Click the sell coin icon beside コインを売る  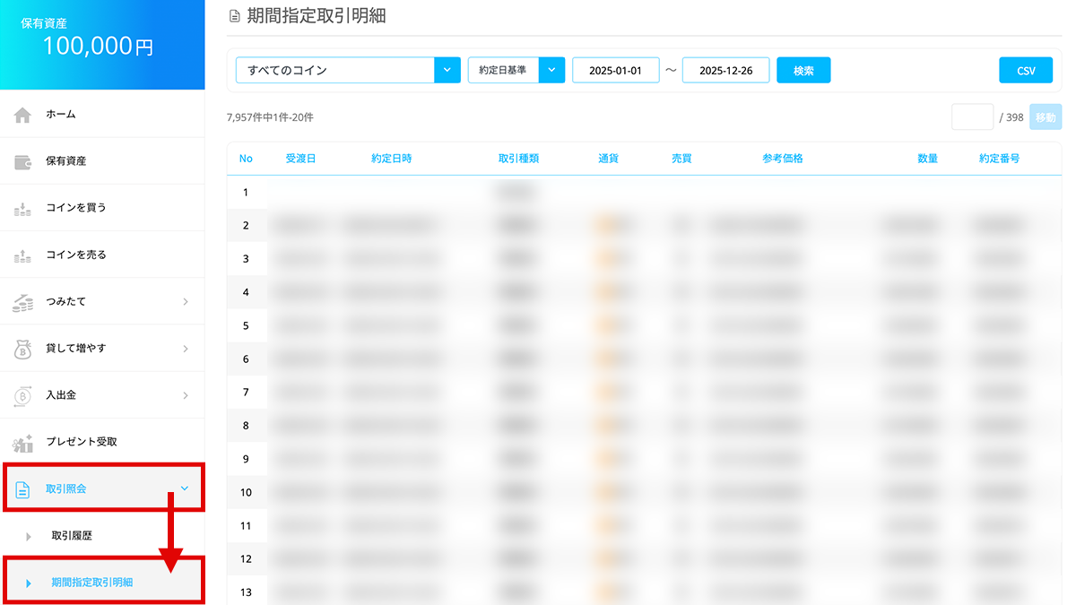(22, 255)
